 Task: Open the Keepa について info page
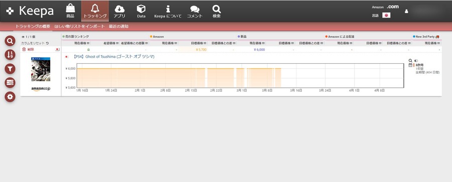tap(168, 11)
